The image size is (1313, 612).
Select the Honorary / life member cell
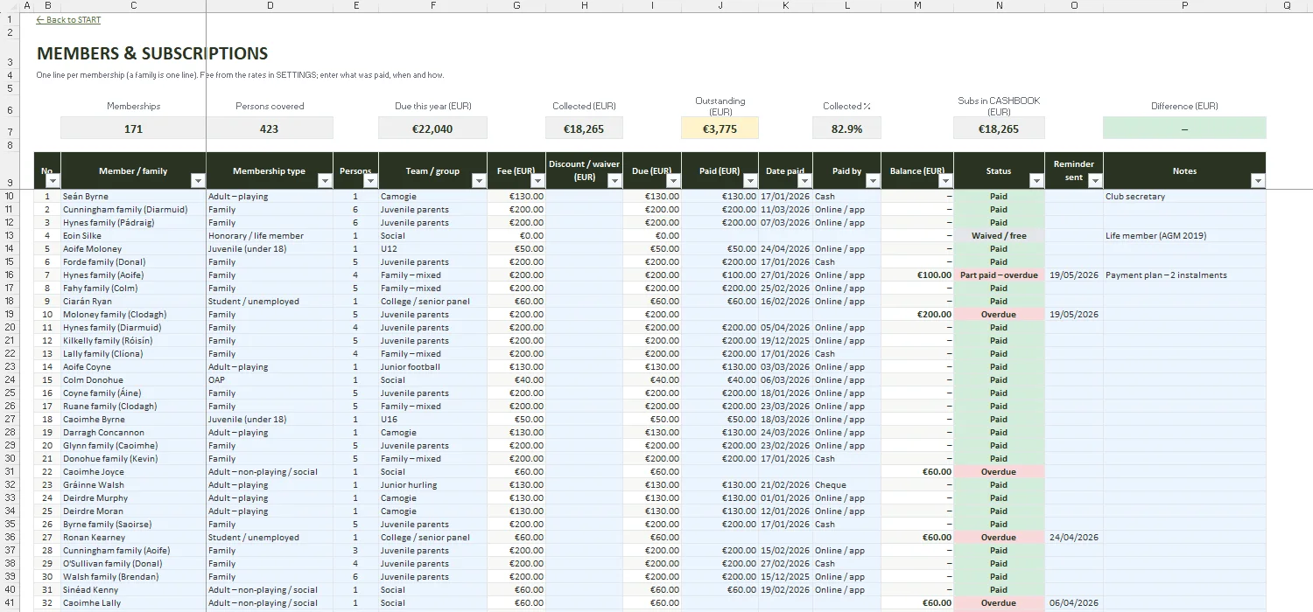270,236
